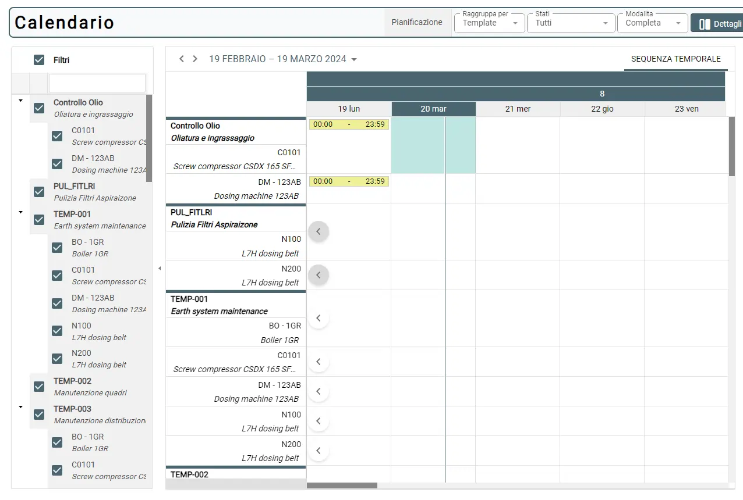Viewport: 743px width, 500px height.
Task: Toggle the TEMP-002 filter checkbox
Action: 39,387
